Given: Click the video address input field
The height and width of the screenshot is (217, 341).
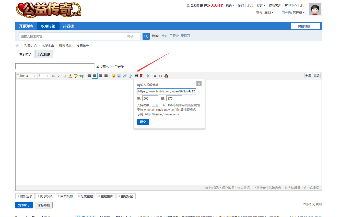Looking at the screenshot, I should coord(166,91).
